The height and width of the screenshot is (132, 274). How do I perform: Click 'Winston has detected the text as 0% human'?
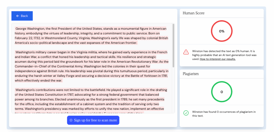point(224,55)
